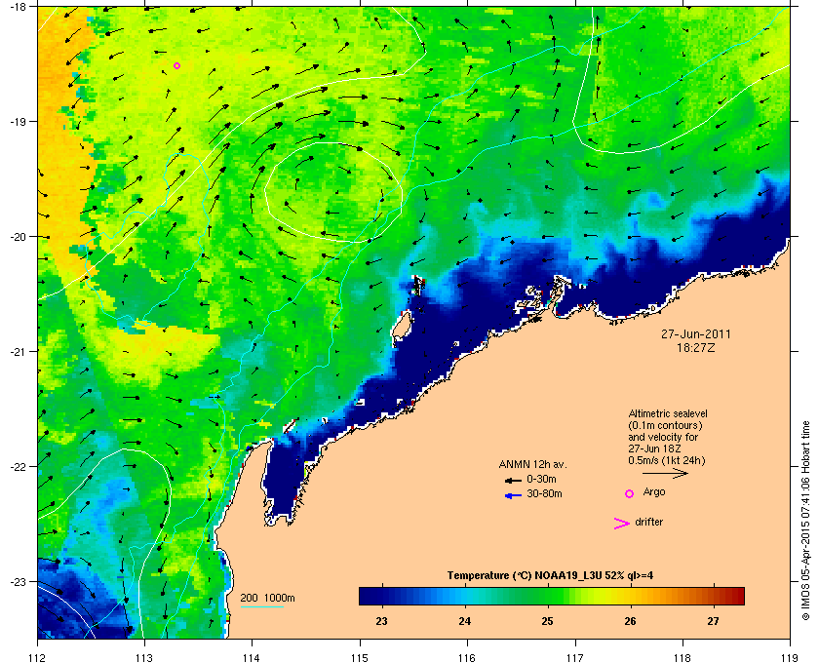Click the longitude axis label 117

pyautogui.click(x=574, y=657)
